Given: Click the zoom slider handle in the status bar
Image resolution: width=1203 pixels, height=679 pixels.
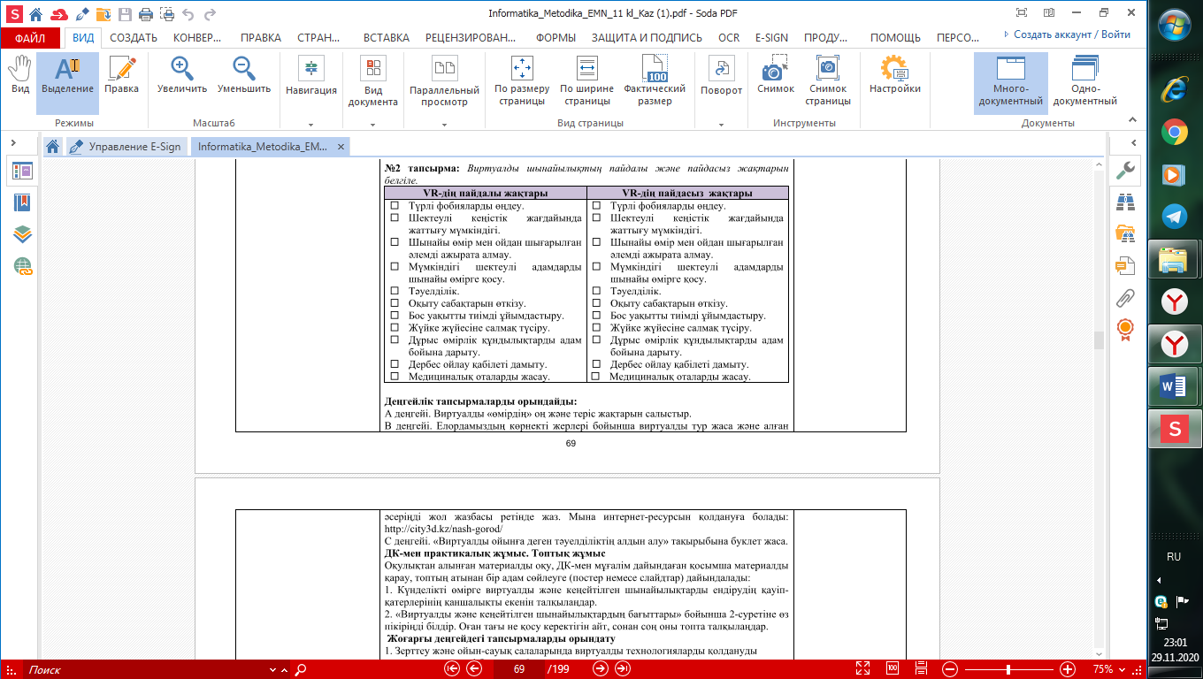Looking at the screenshot, I should coord(1008,669).
